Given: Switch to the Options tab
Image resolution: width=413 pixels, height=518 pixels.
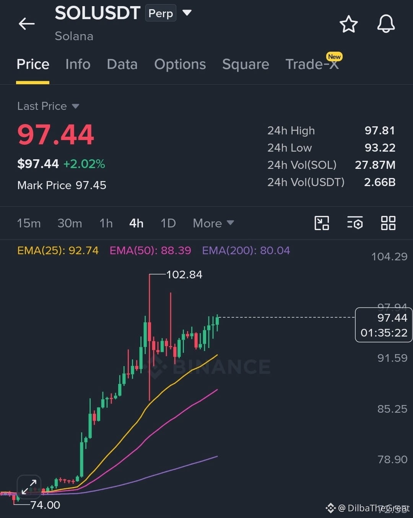Looking at the screenshot, I should (x=180, y=64).
